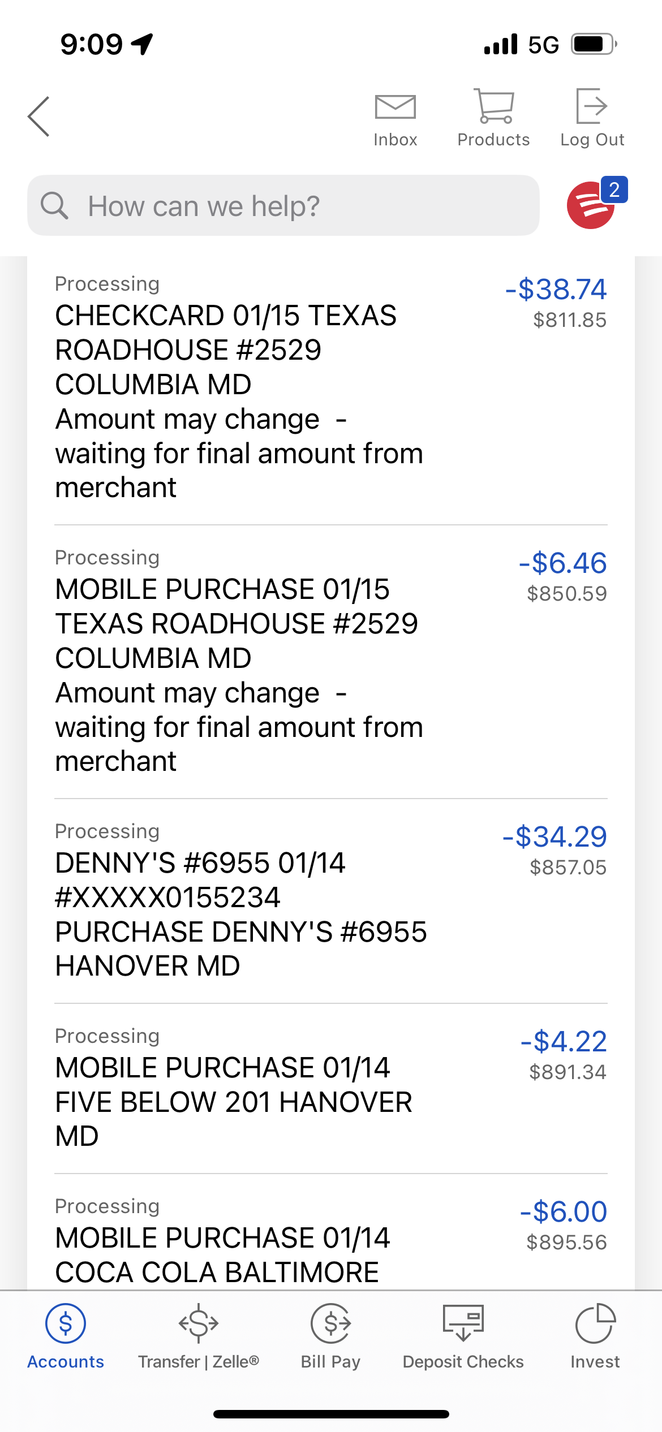
Task: Tap the back arrow chevron
Action: point(38,117)
